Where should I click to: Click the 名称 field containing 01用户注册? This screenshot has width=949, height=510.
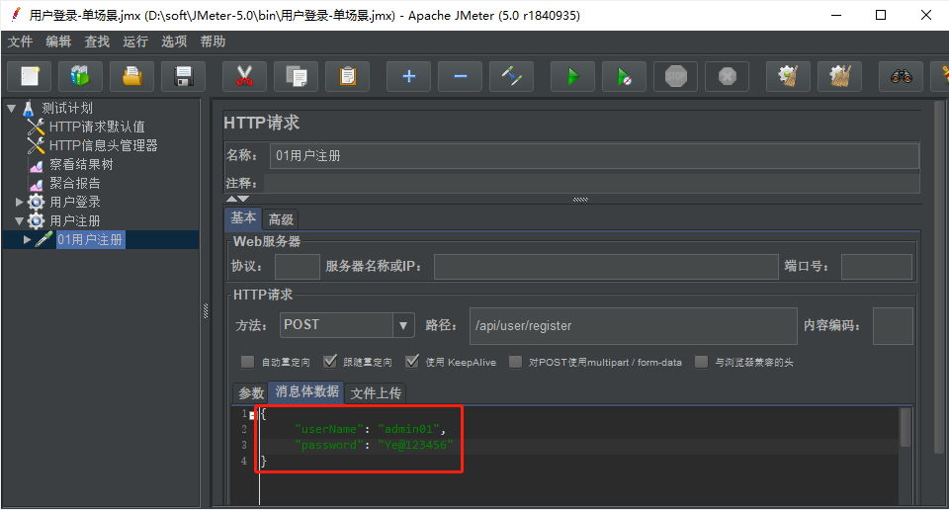(594, 155)
